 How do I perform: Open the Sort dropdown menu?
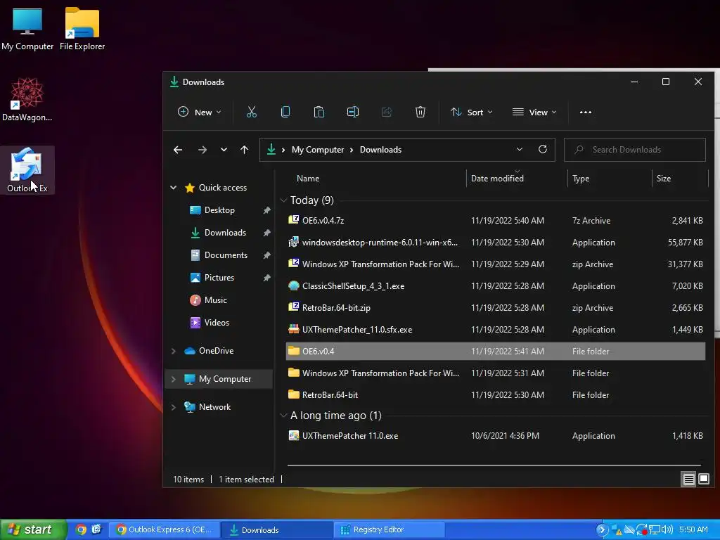[x=471, y=112]
